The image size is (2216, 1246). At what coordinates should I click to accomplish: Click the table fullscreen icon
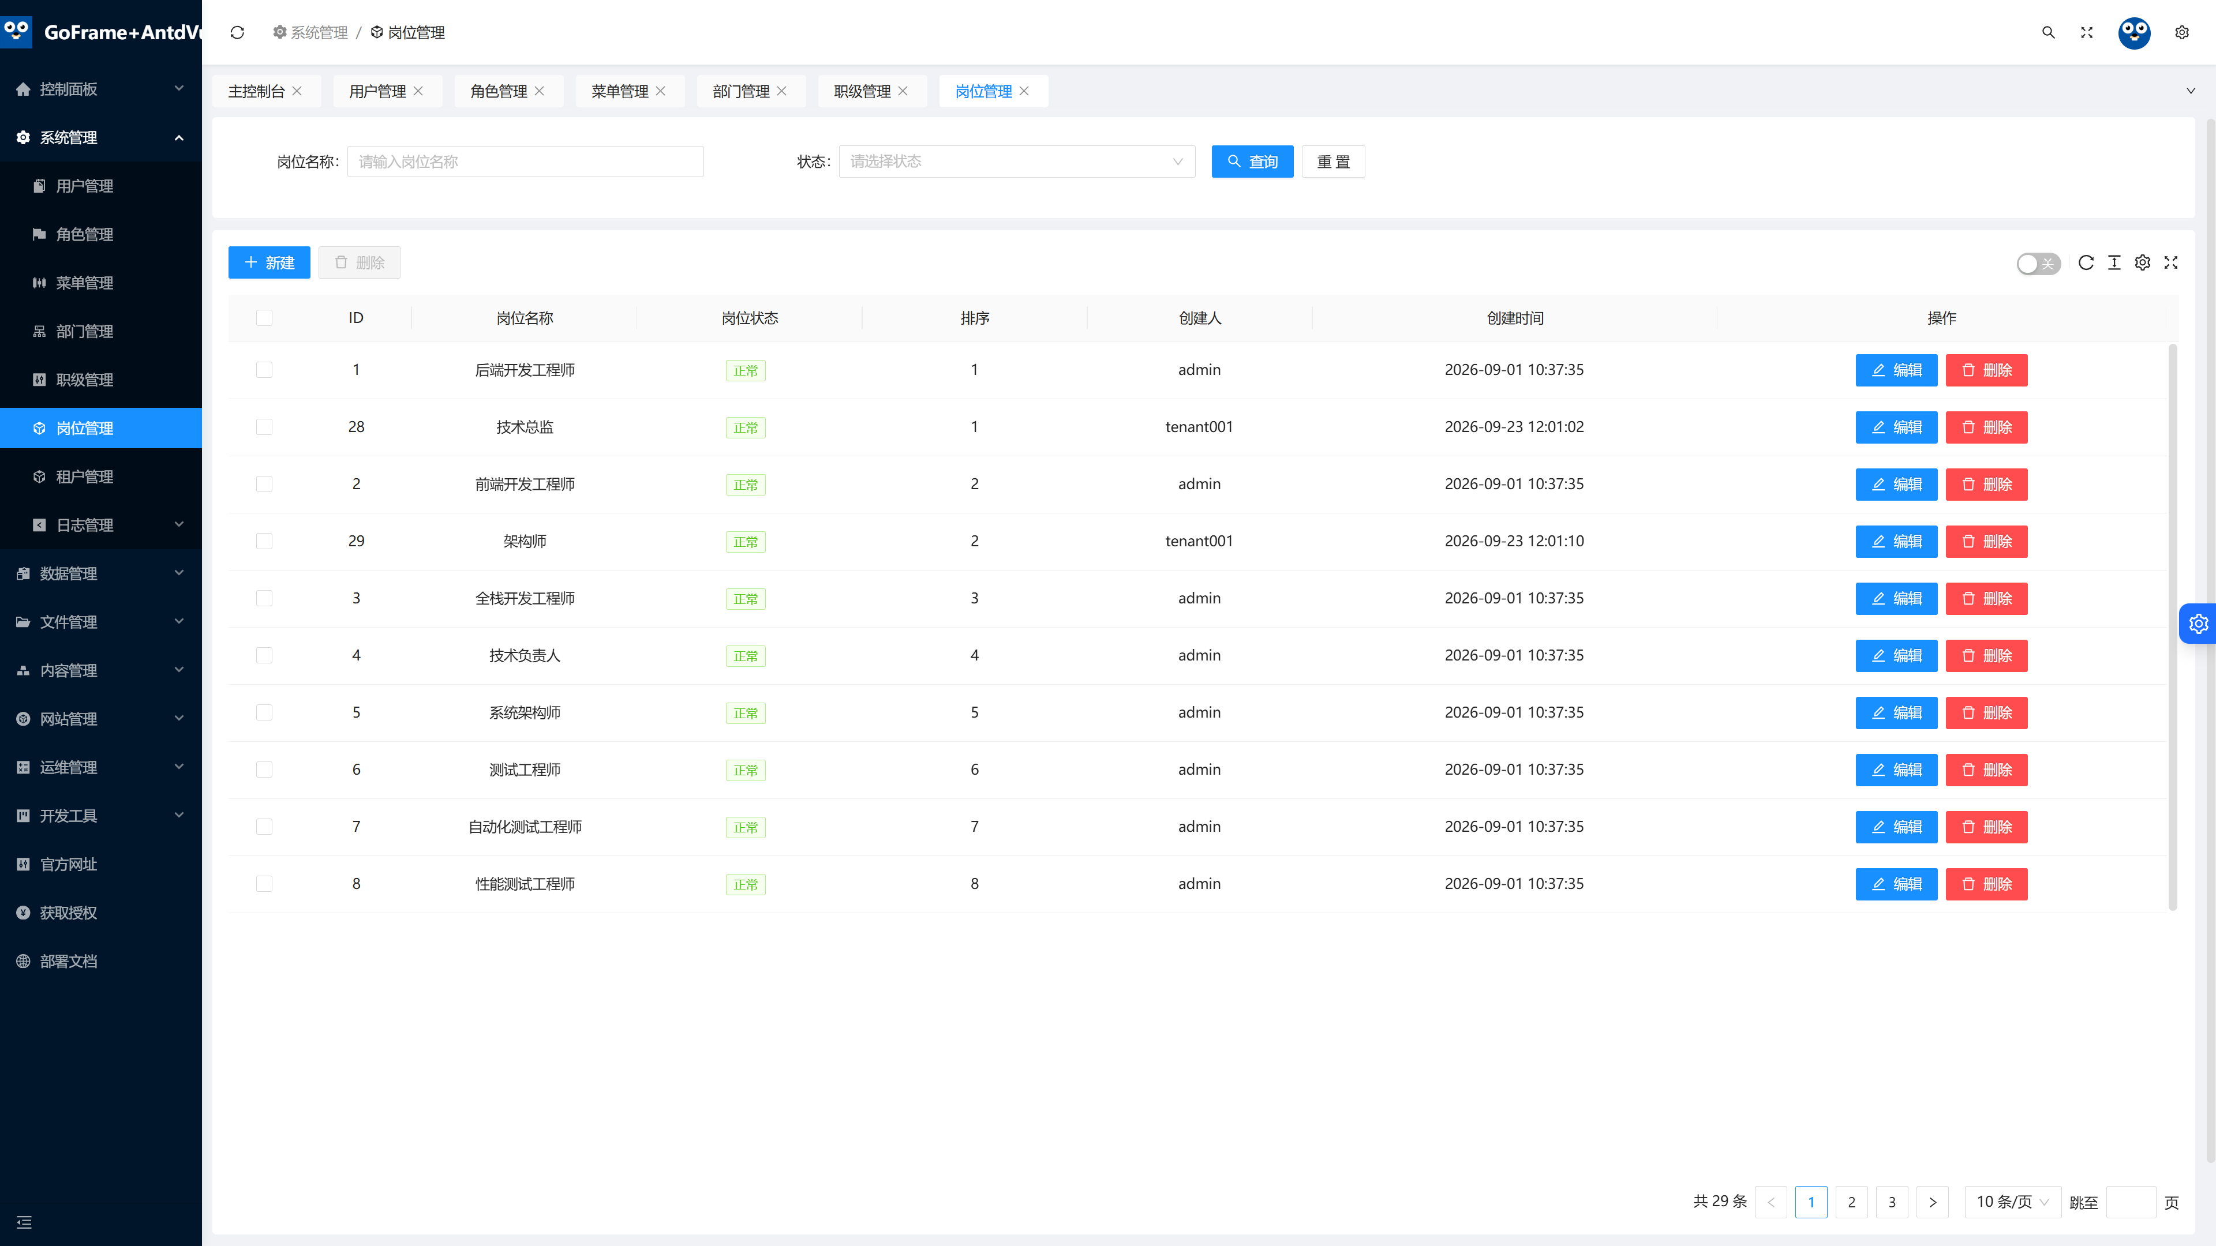pyautogui.click(x=2170, y=263)
